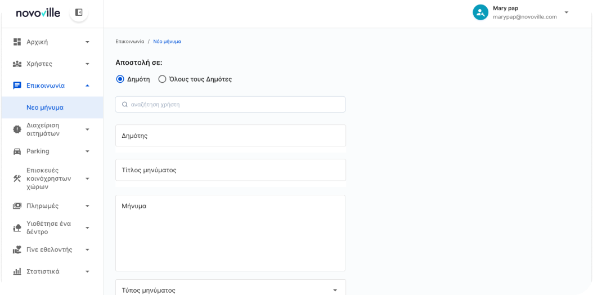
Task: Click the Αρχική dashboard icon
Action: click(17, 42)
